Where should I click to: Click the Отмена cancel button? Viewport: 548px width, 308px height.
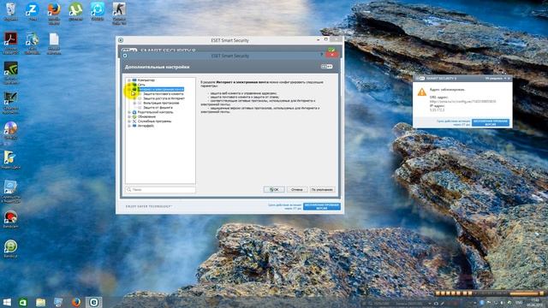(297, 189)
